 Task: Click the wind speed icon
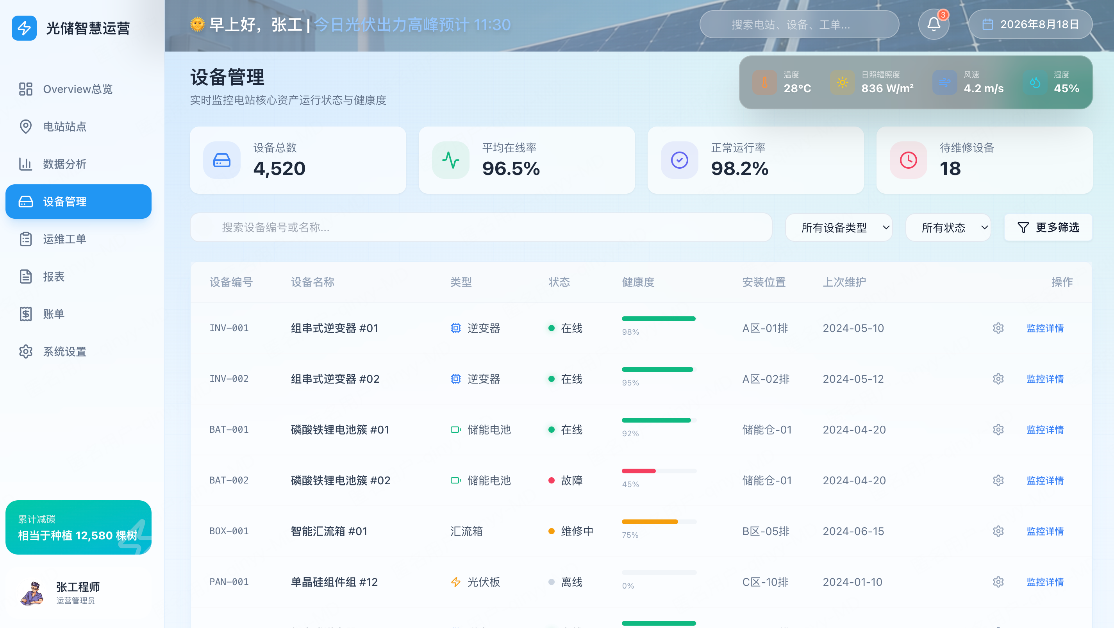pyautogui.click(x=944, y=82)
